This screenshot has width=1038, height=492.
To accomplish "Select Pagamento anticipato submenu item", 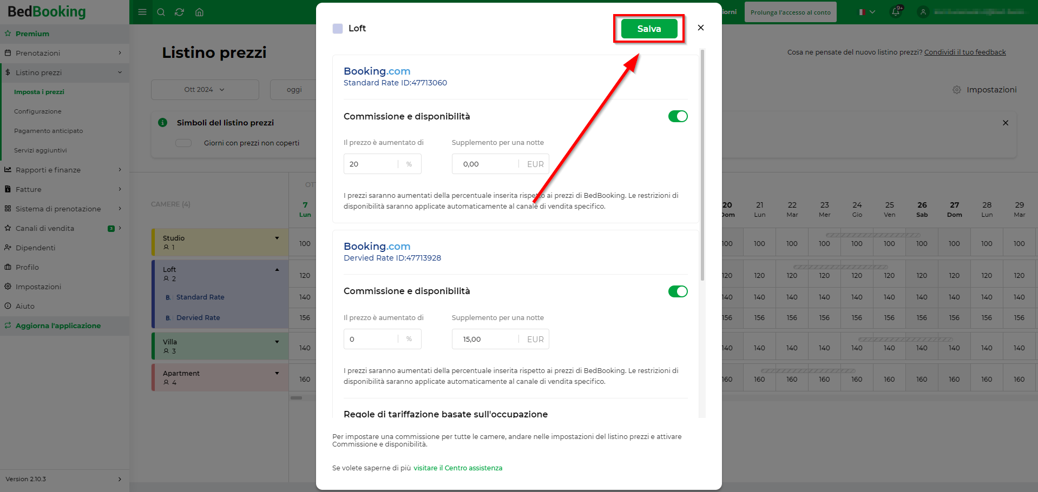I will tap(49, 131).
